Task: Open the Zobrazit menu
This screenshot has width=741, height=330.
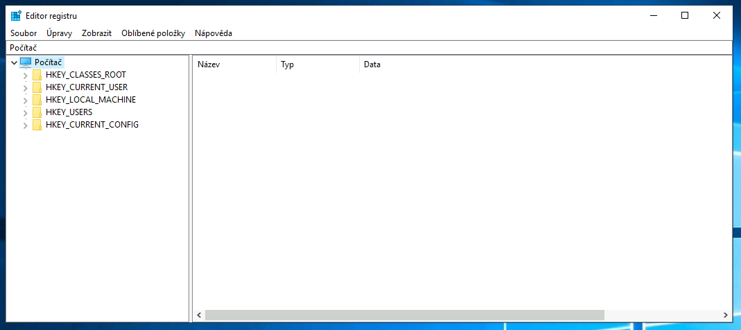Action: (x=96, y=33)
